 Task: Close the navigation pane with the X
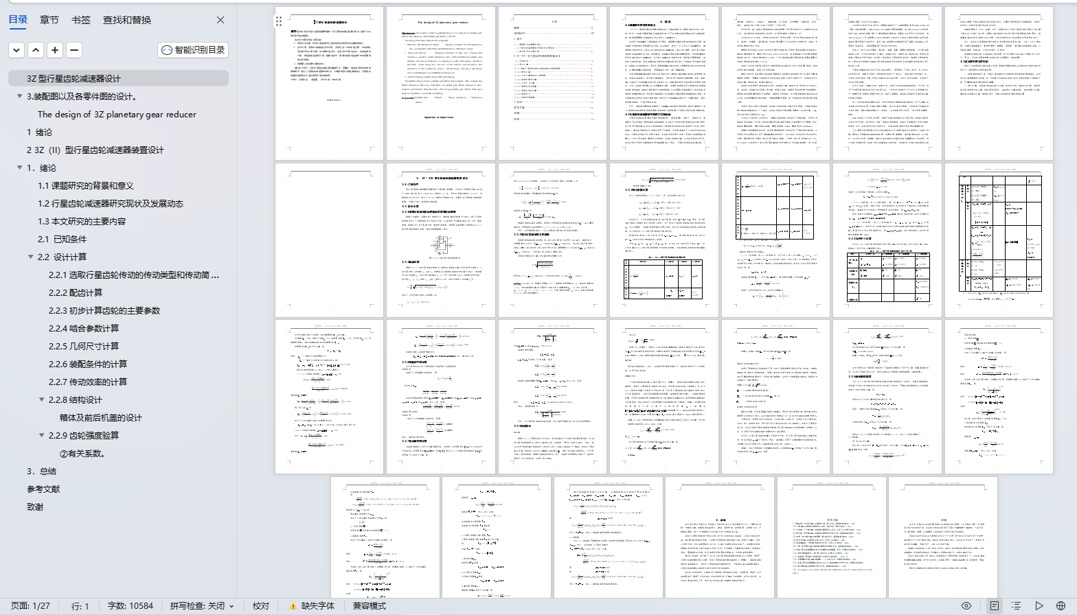pos(220,20)
